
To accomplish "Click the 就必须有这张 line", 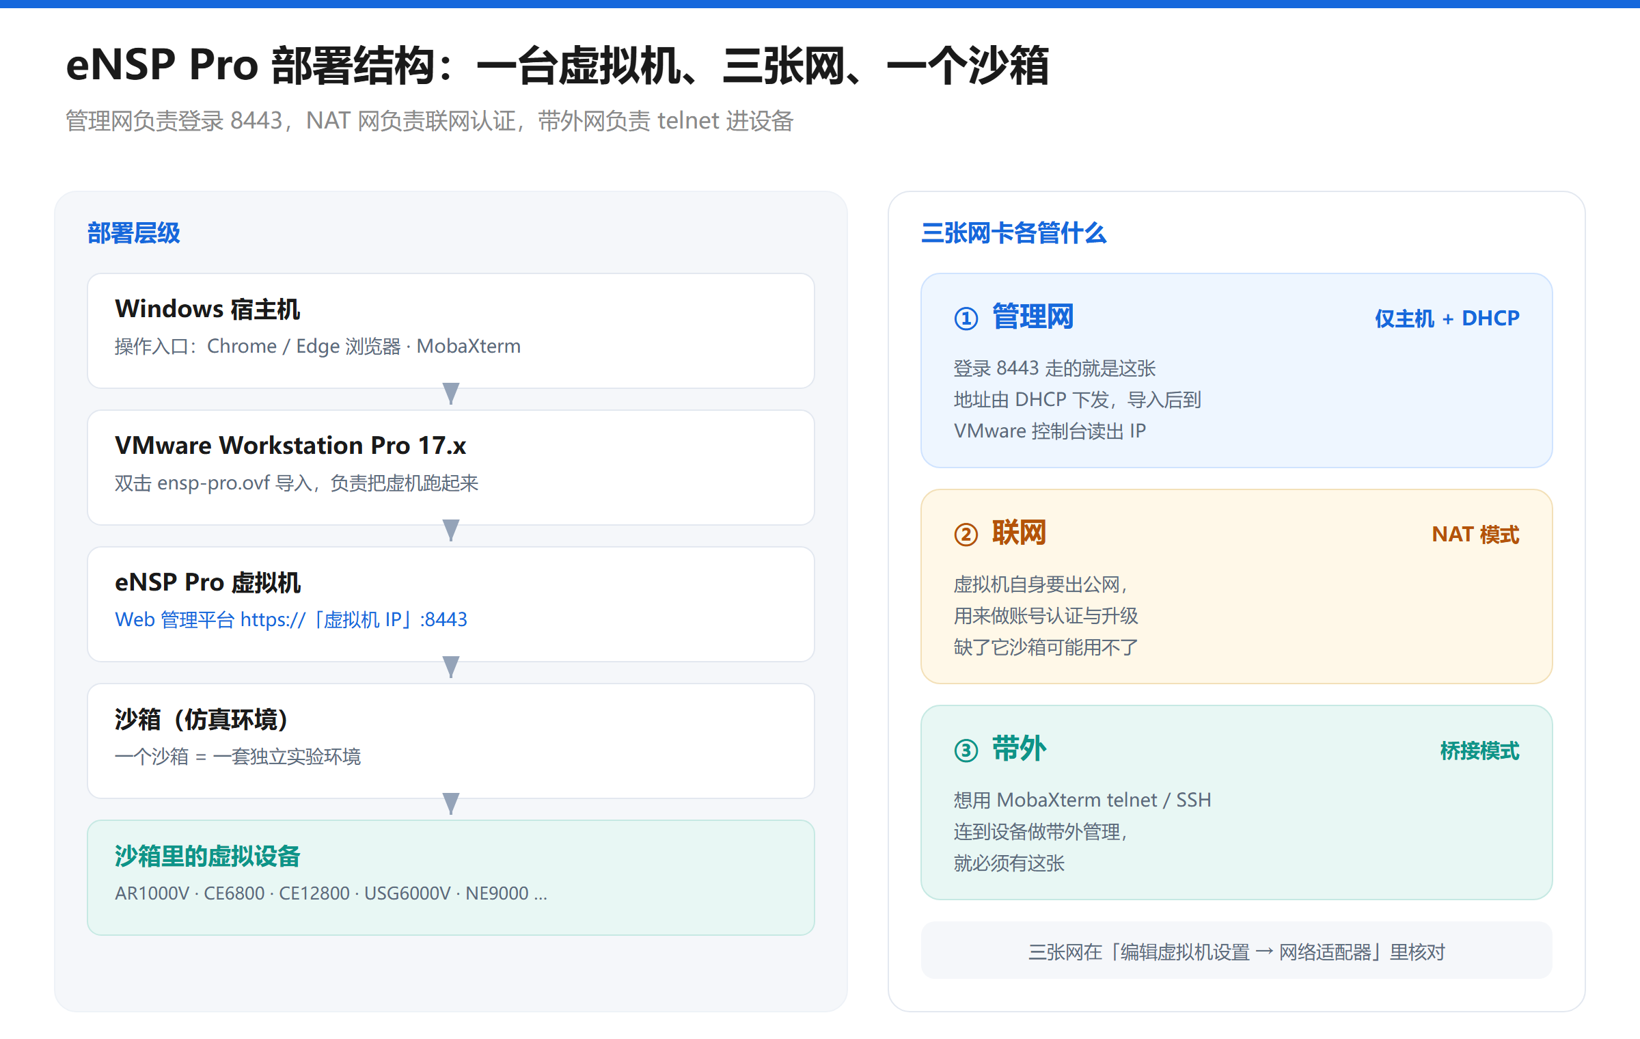I will 1009,863.
